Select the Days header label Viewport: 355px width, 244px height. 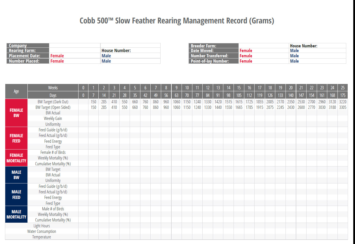click(x=53, y=95)
